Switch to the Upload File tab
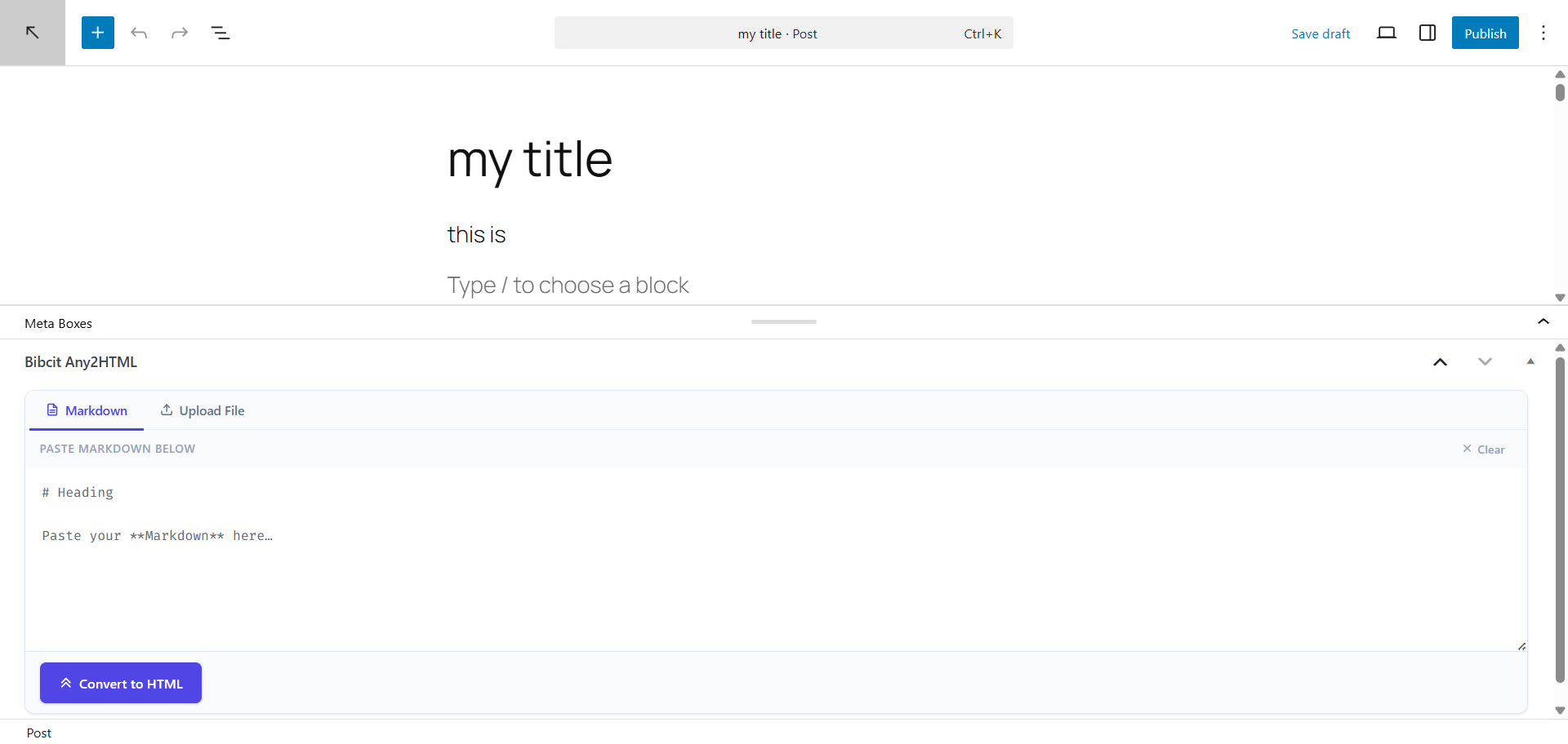The height and width of the screenshot is (744, 1568). (x=203, y=410)
